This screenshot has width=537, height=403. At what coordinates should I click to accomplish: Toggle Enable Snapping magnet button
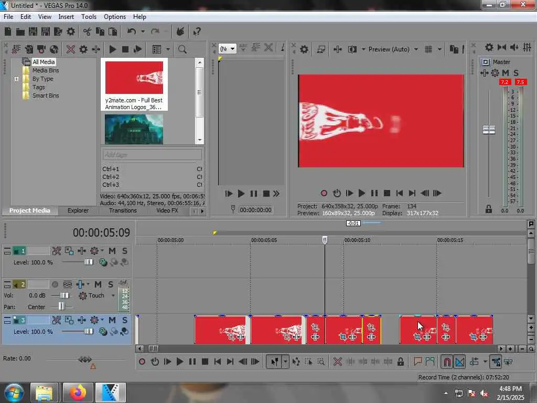click(x=447, y=362)
